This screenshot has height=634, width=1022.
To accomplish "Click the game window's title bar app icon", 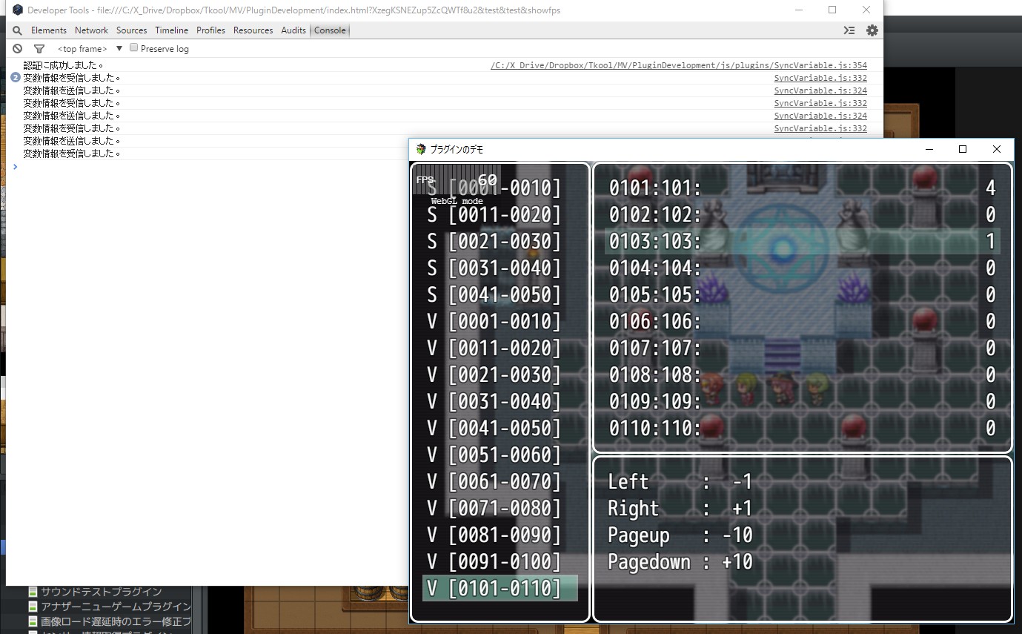I will pos(421,149).
